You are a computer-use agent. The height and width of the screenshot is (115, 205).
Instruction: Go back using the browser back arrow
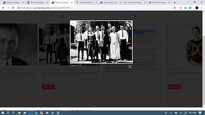(x=3, y=8)
